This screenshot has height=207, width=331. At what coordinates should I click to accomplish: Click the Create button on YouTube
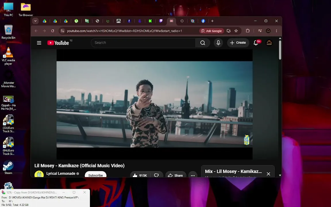point(238,43)
